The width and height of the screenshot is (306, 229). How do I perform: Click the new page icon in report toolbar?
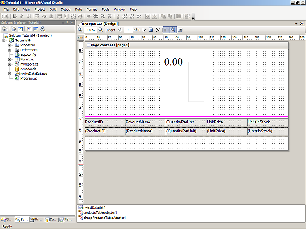pyautogui.click(x=151, y=30)
